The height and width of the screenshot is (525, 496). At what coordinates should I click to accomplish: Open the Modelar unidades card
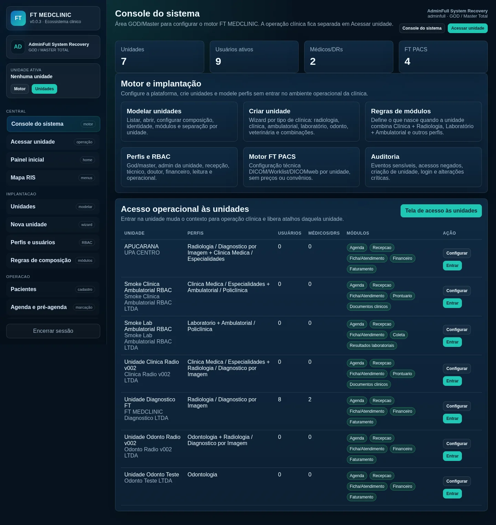[179, 122]
